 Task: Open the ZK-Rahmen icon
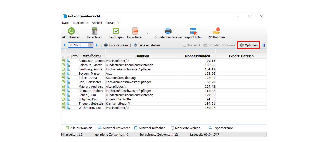216,31
